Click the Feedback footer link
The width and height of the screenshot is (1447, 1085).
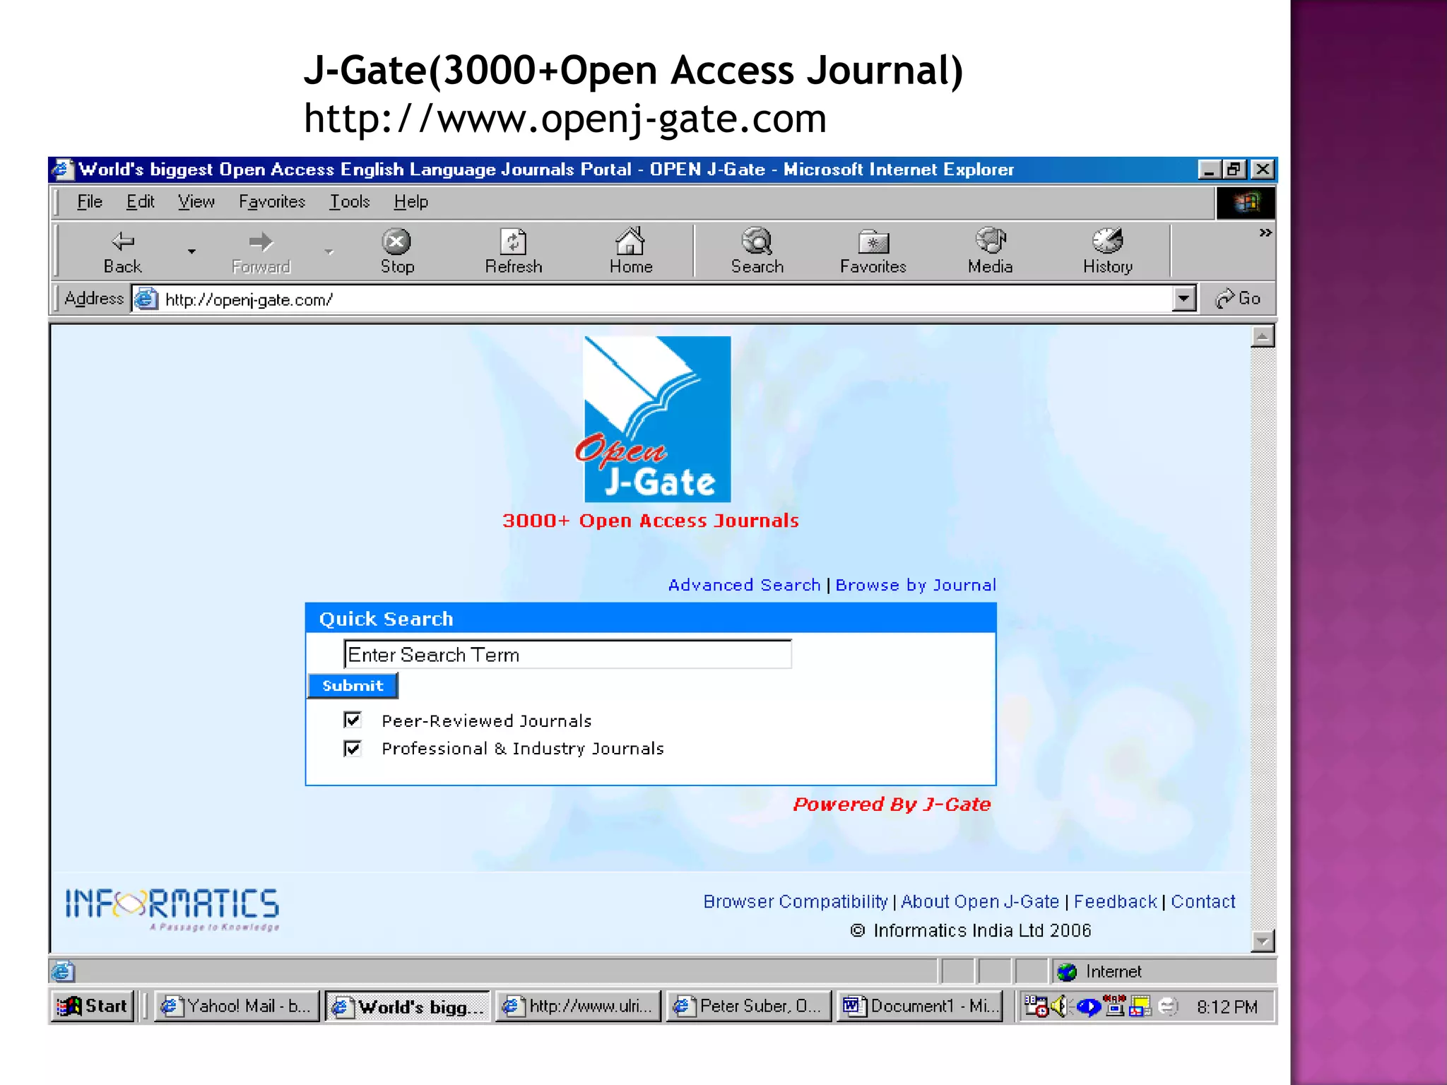tap(1116, 902)
